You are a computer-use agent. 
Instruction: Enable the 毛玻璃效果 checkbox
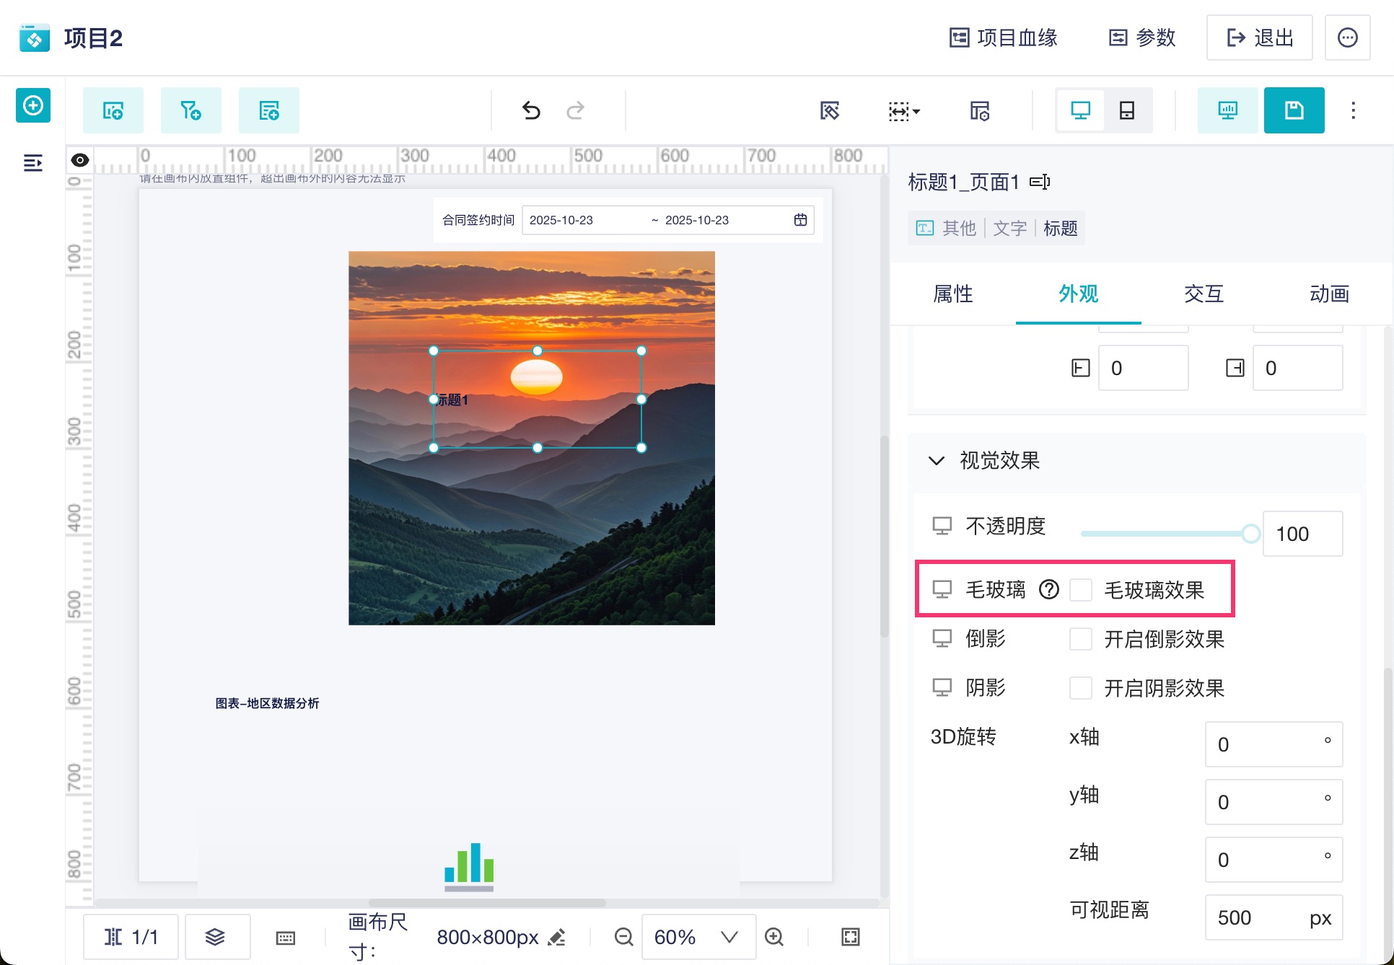click(1081, 590)
